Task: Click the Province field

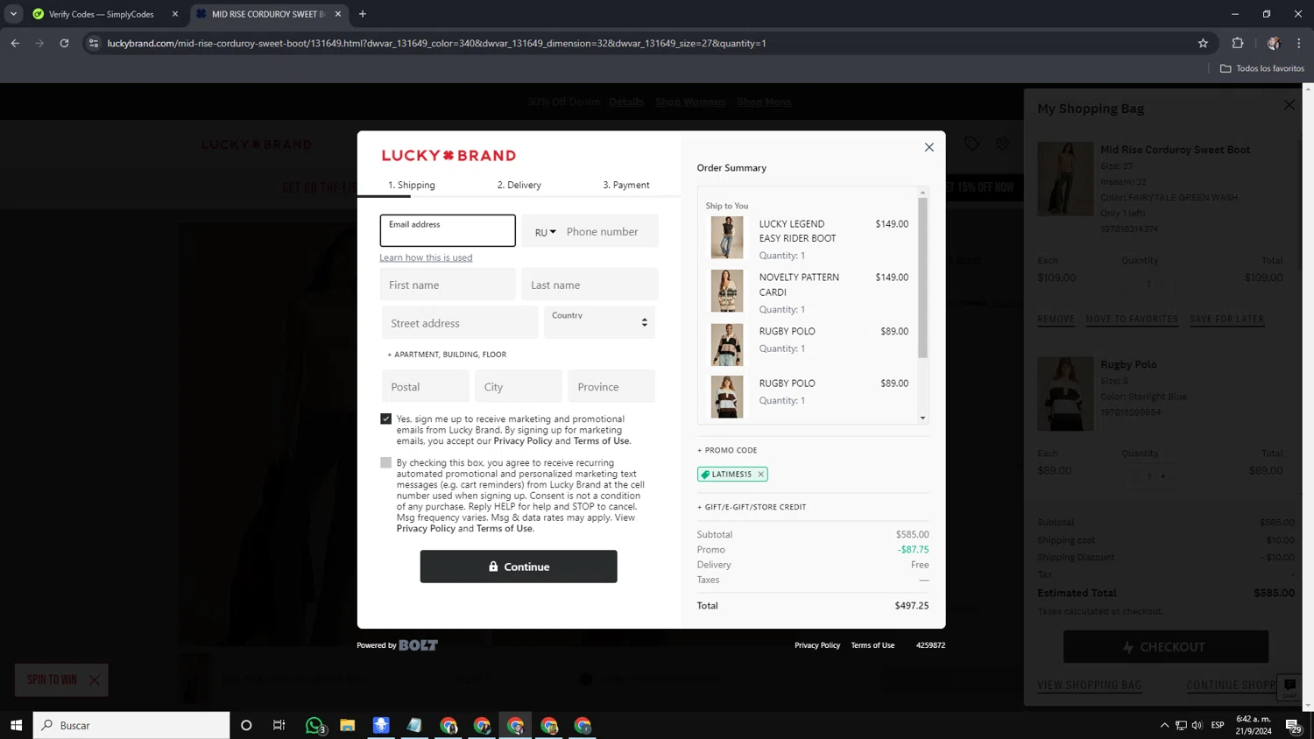Action: point(611,386)
